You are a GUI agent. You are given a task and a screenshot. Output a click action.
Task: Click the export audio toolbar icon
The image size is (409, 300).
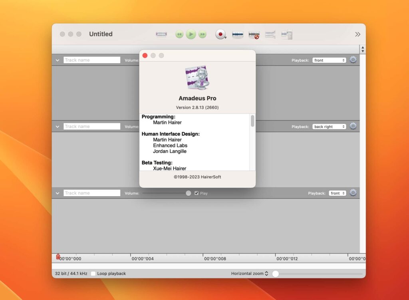(286, 34)
